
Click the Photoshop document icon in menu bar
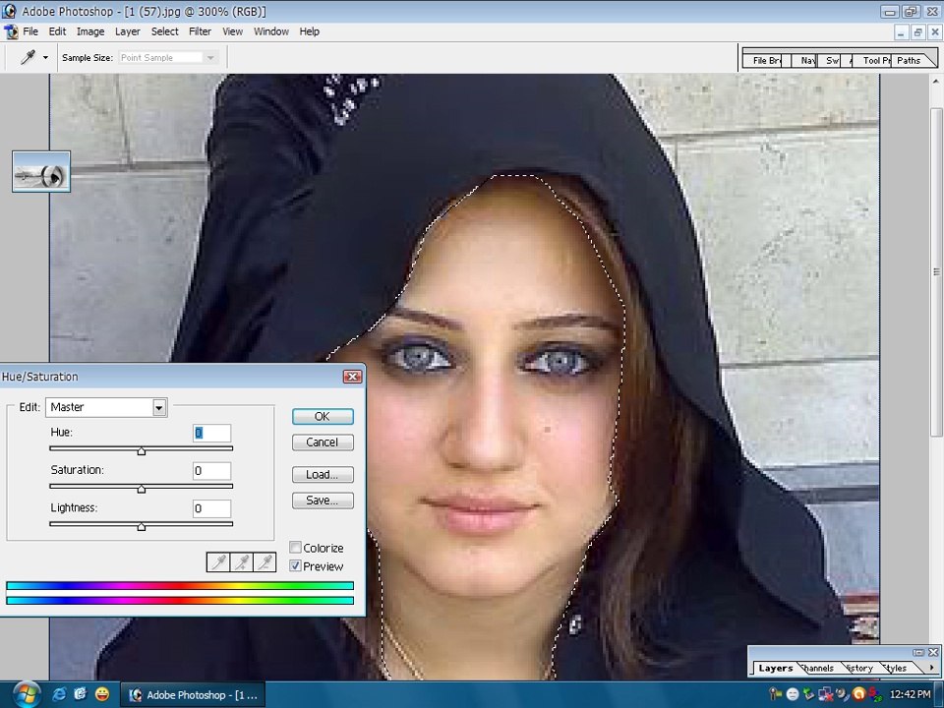[11, 31]
